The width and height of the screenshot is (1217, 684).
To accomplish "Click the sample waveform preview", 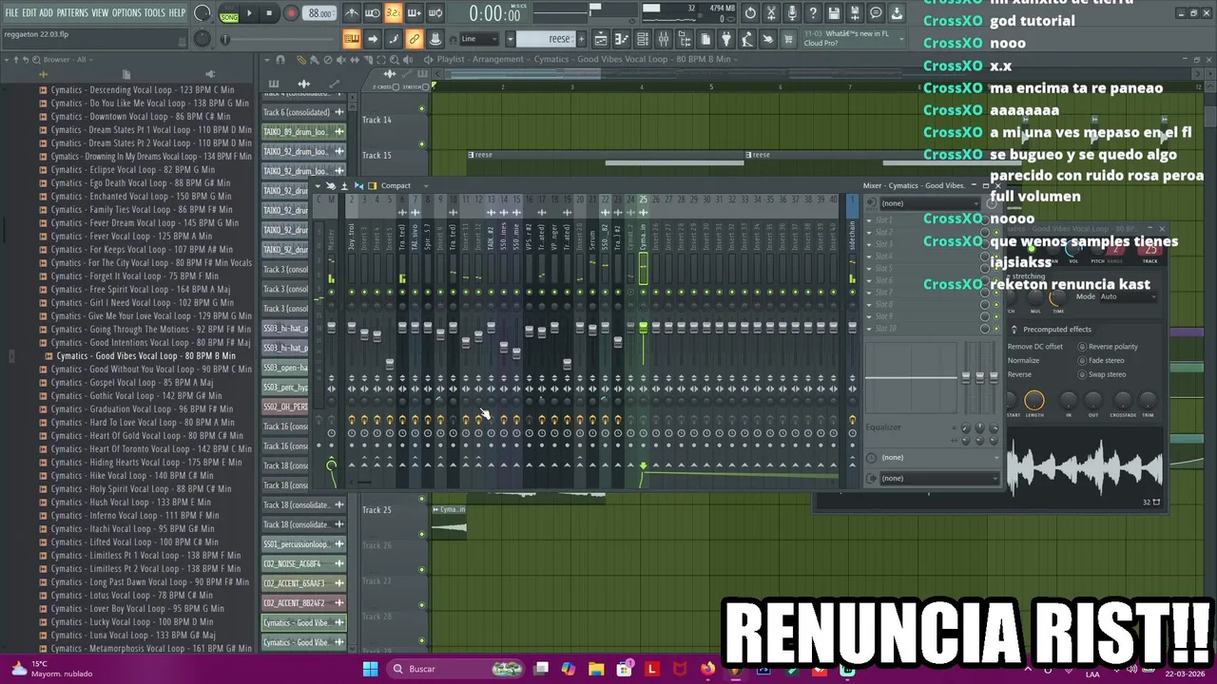I will [1084, 467].
